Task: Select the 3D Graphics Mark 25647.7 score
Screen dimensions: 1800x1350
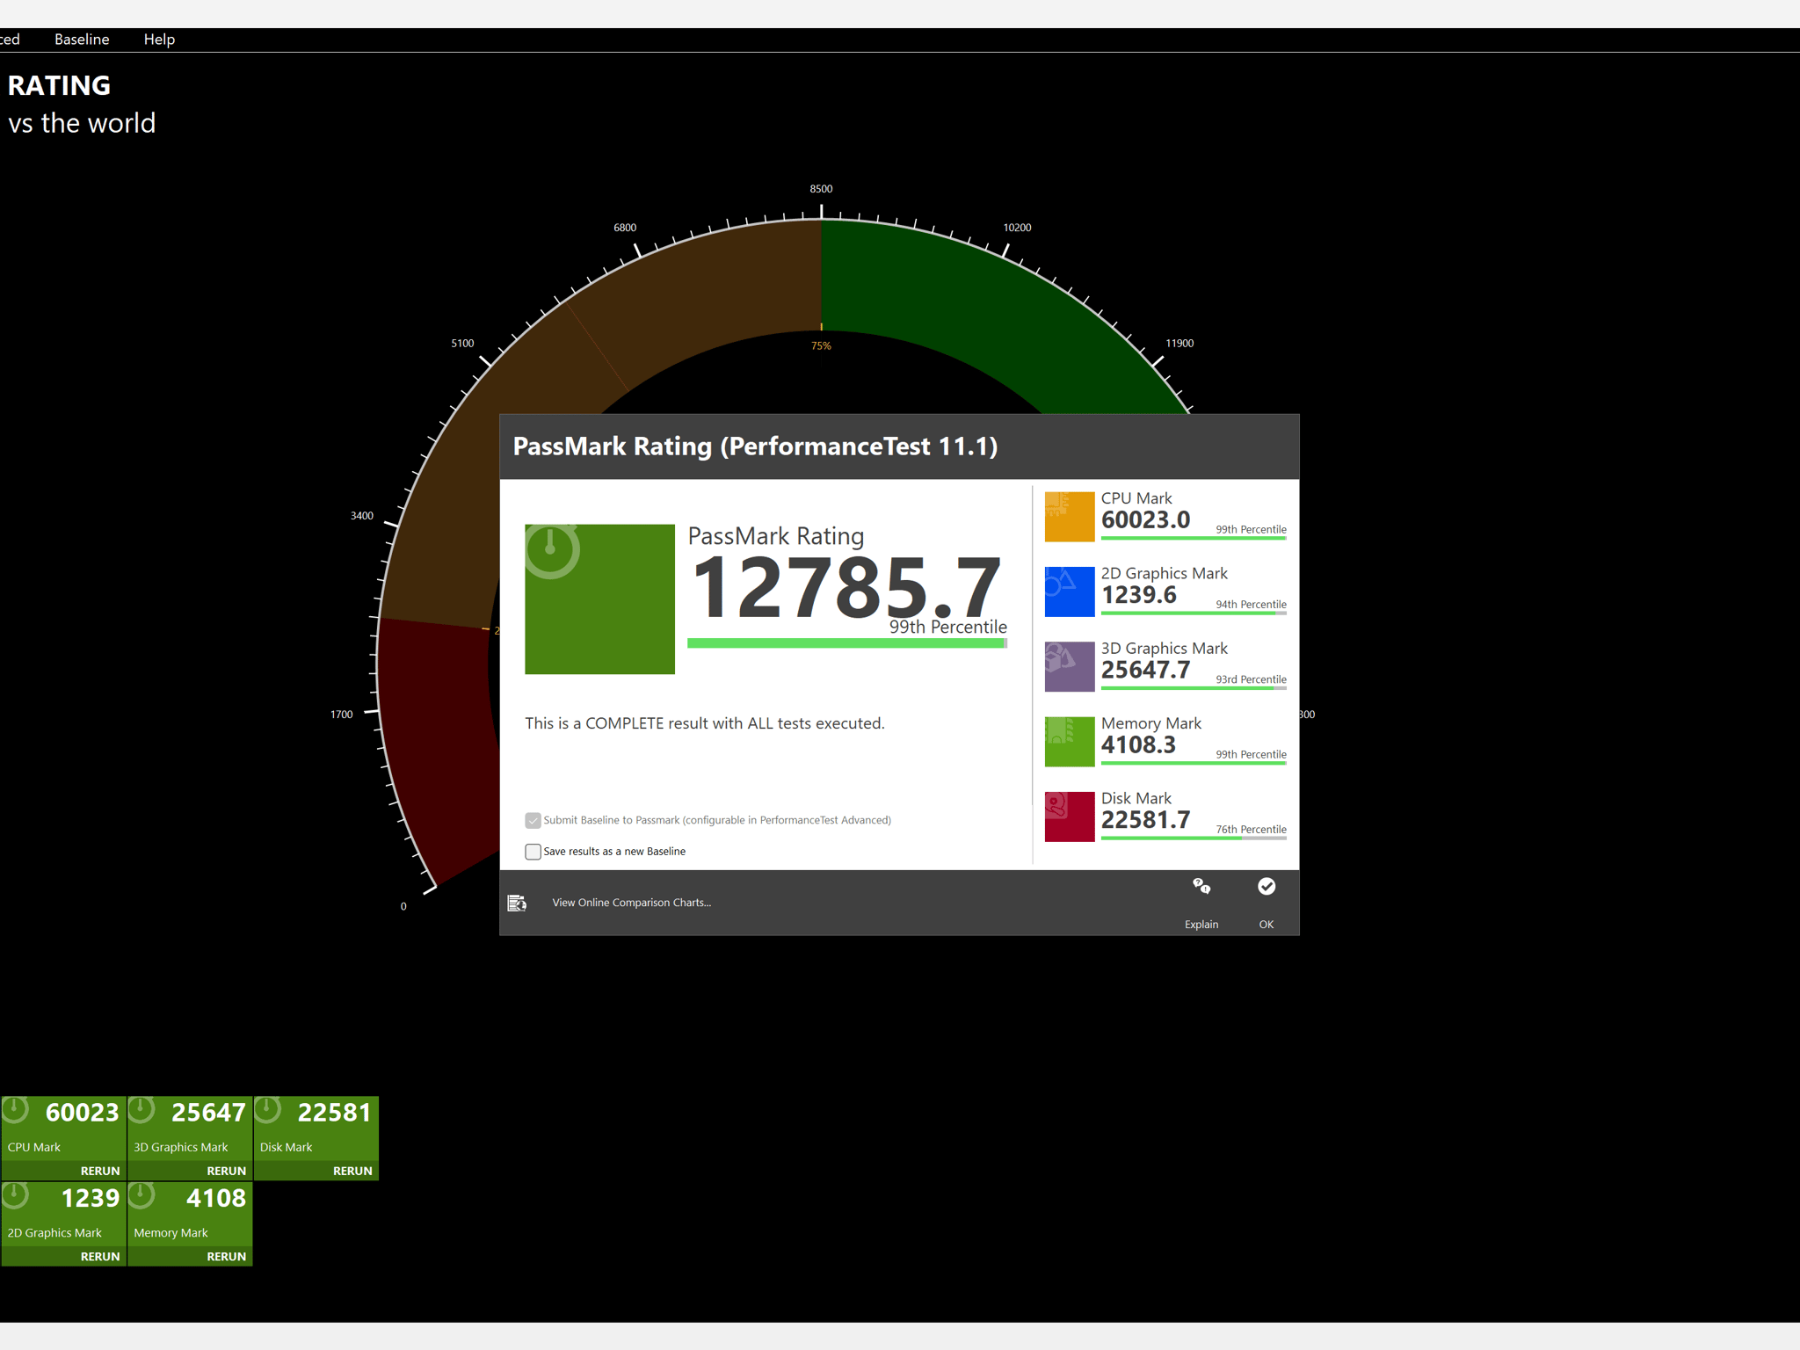Action: pyautogui.click(x=1145, y=670)
